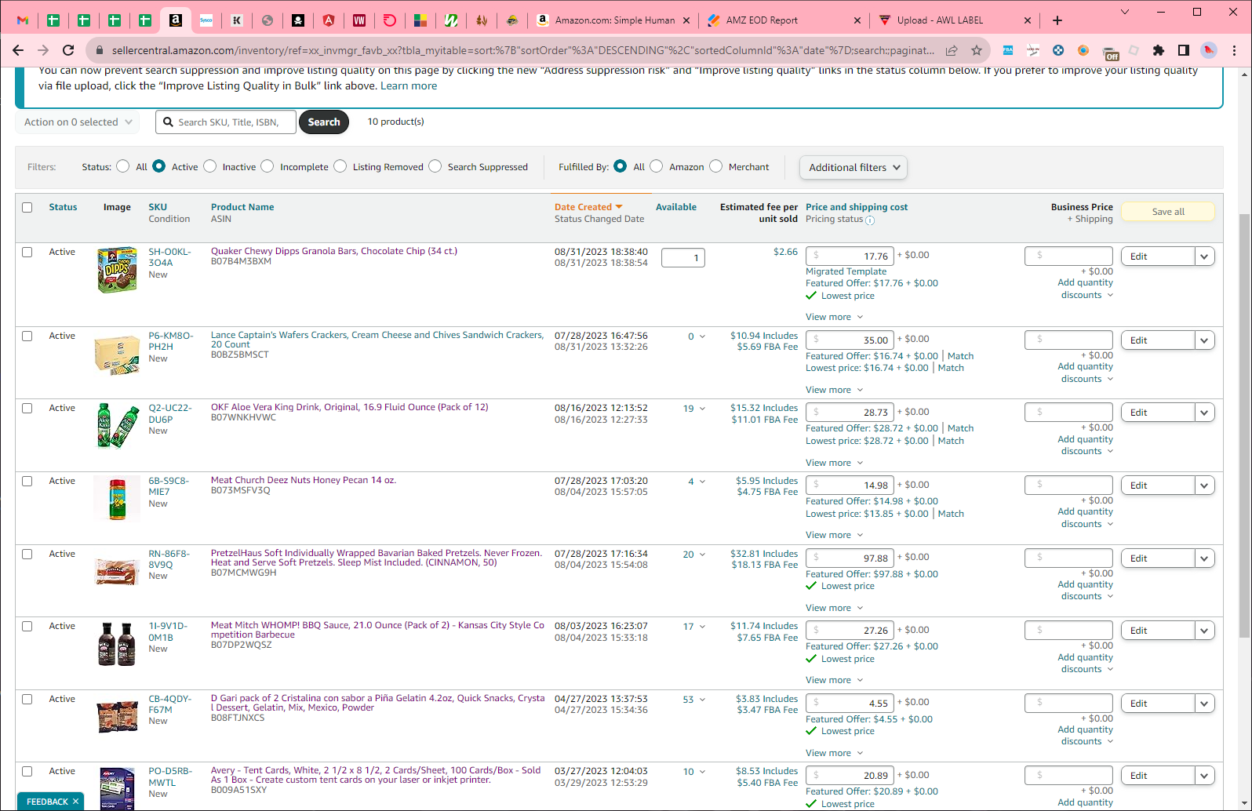
Task: Close the Upload - AWL LABEL tab
Action: 1028,20
